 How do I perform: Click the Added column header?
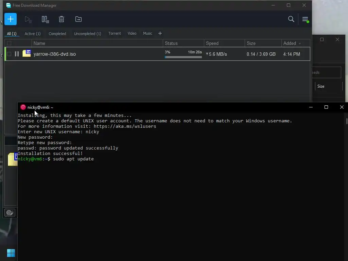(x=296, y=43)
